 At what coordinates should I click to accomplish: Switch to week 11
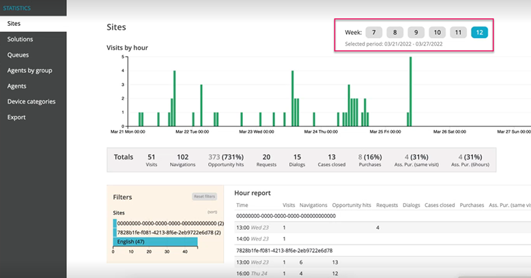click(x=459, y=32)
